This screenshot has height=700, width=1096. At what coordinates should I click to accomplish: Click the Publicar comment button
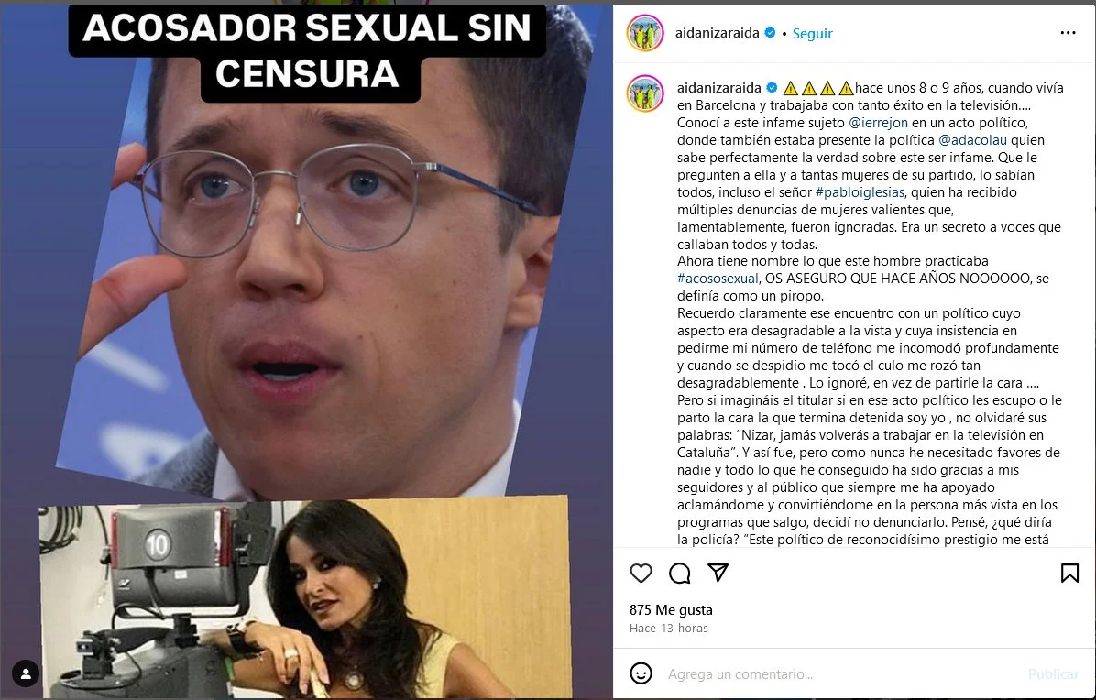(1053, 674)
